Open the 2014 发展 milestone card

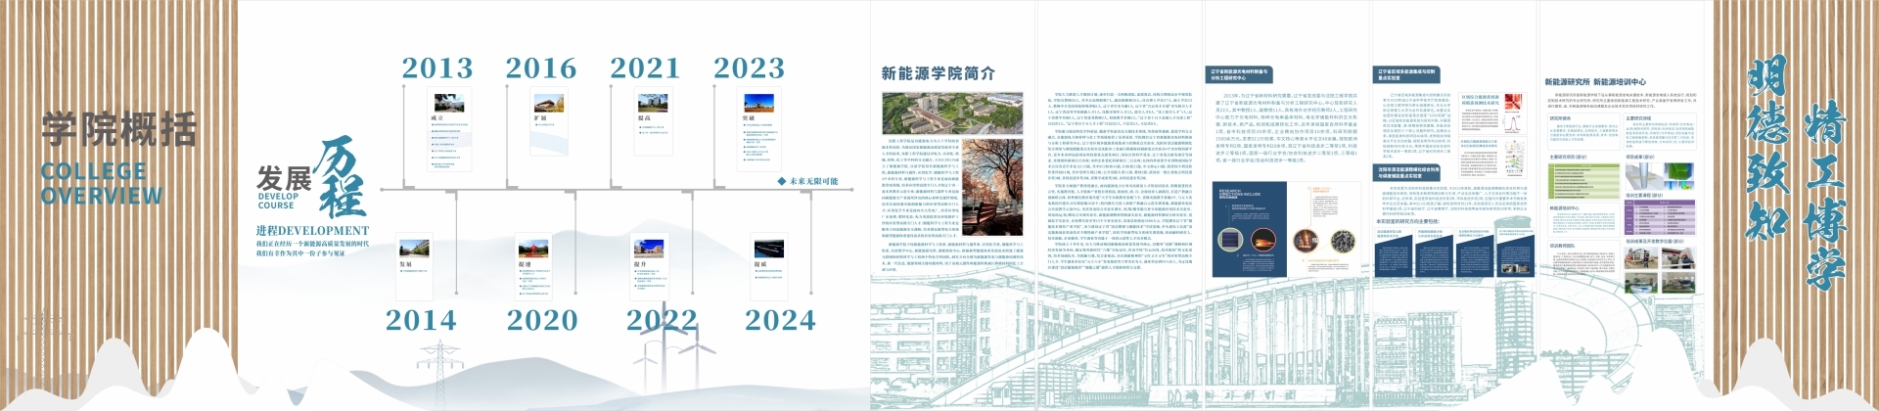[x=414, y=267]
